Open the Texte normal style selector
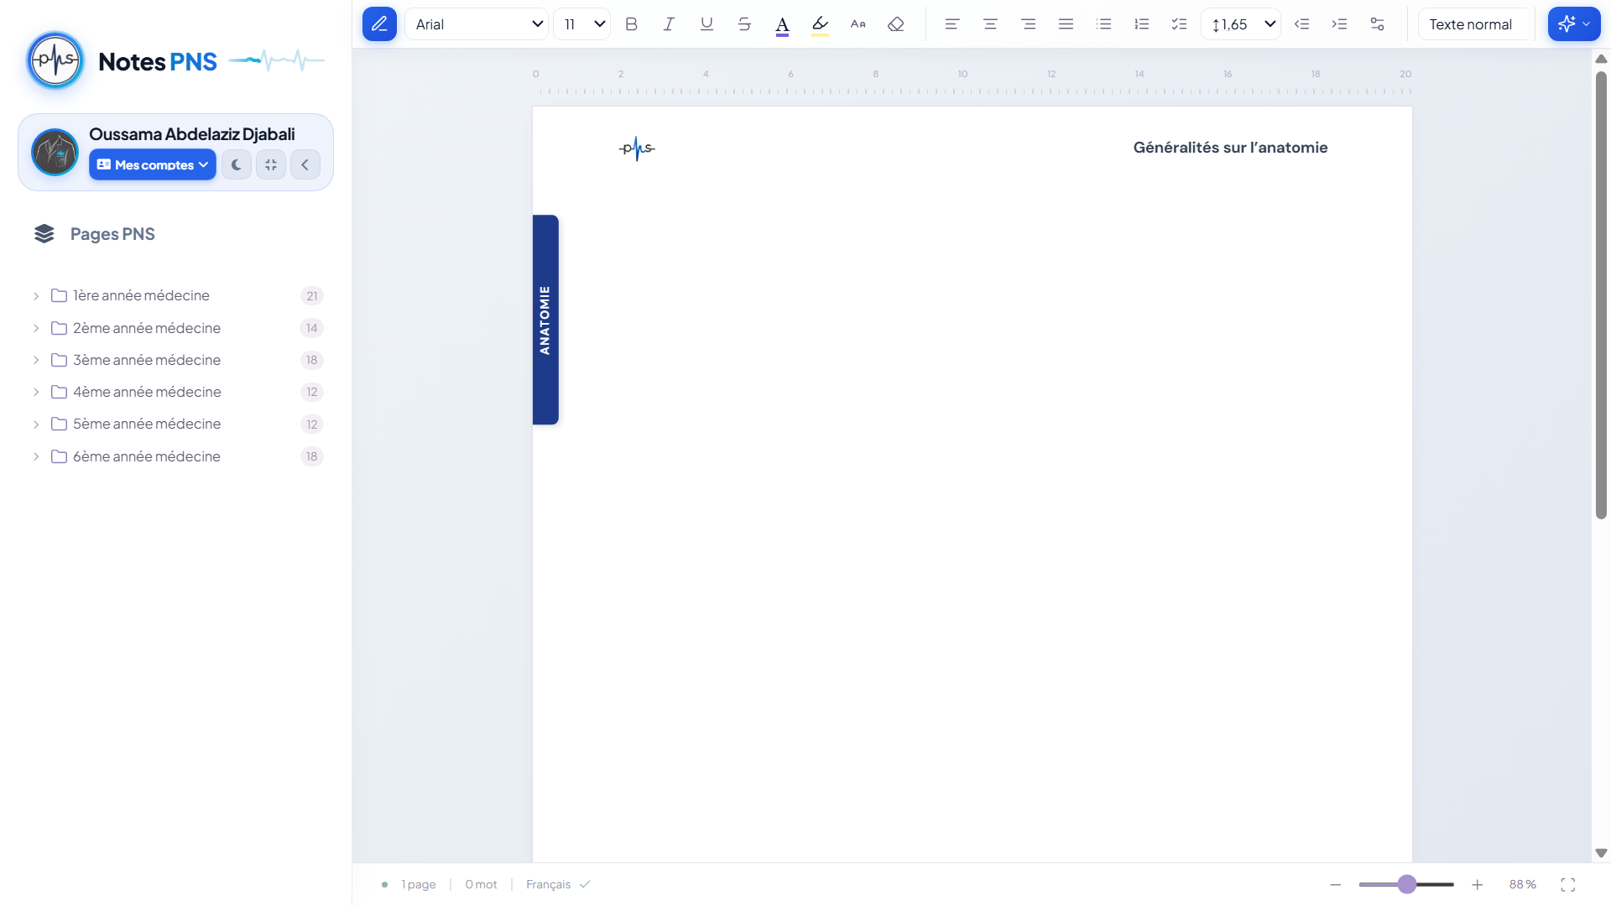The image size is (1611, 906). [x=1473, y=24]
